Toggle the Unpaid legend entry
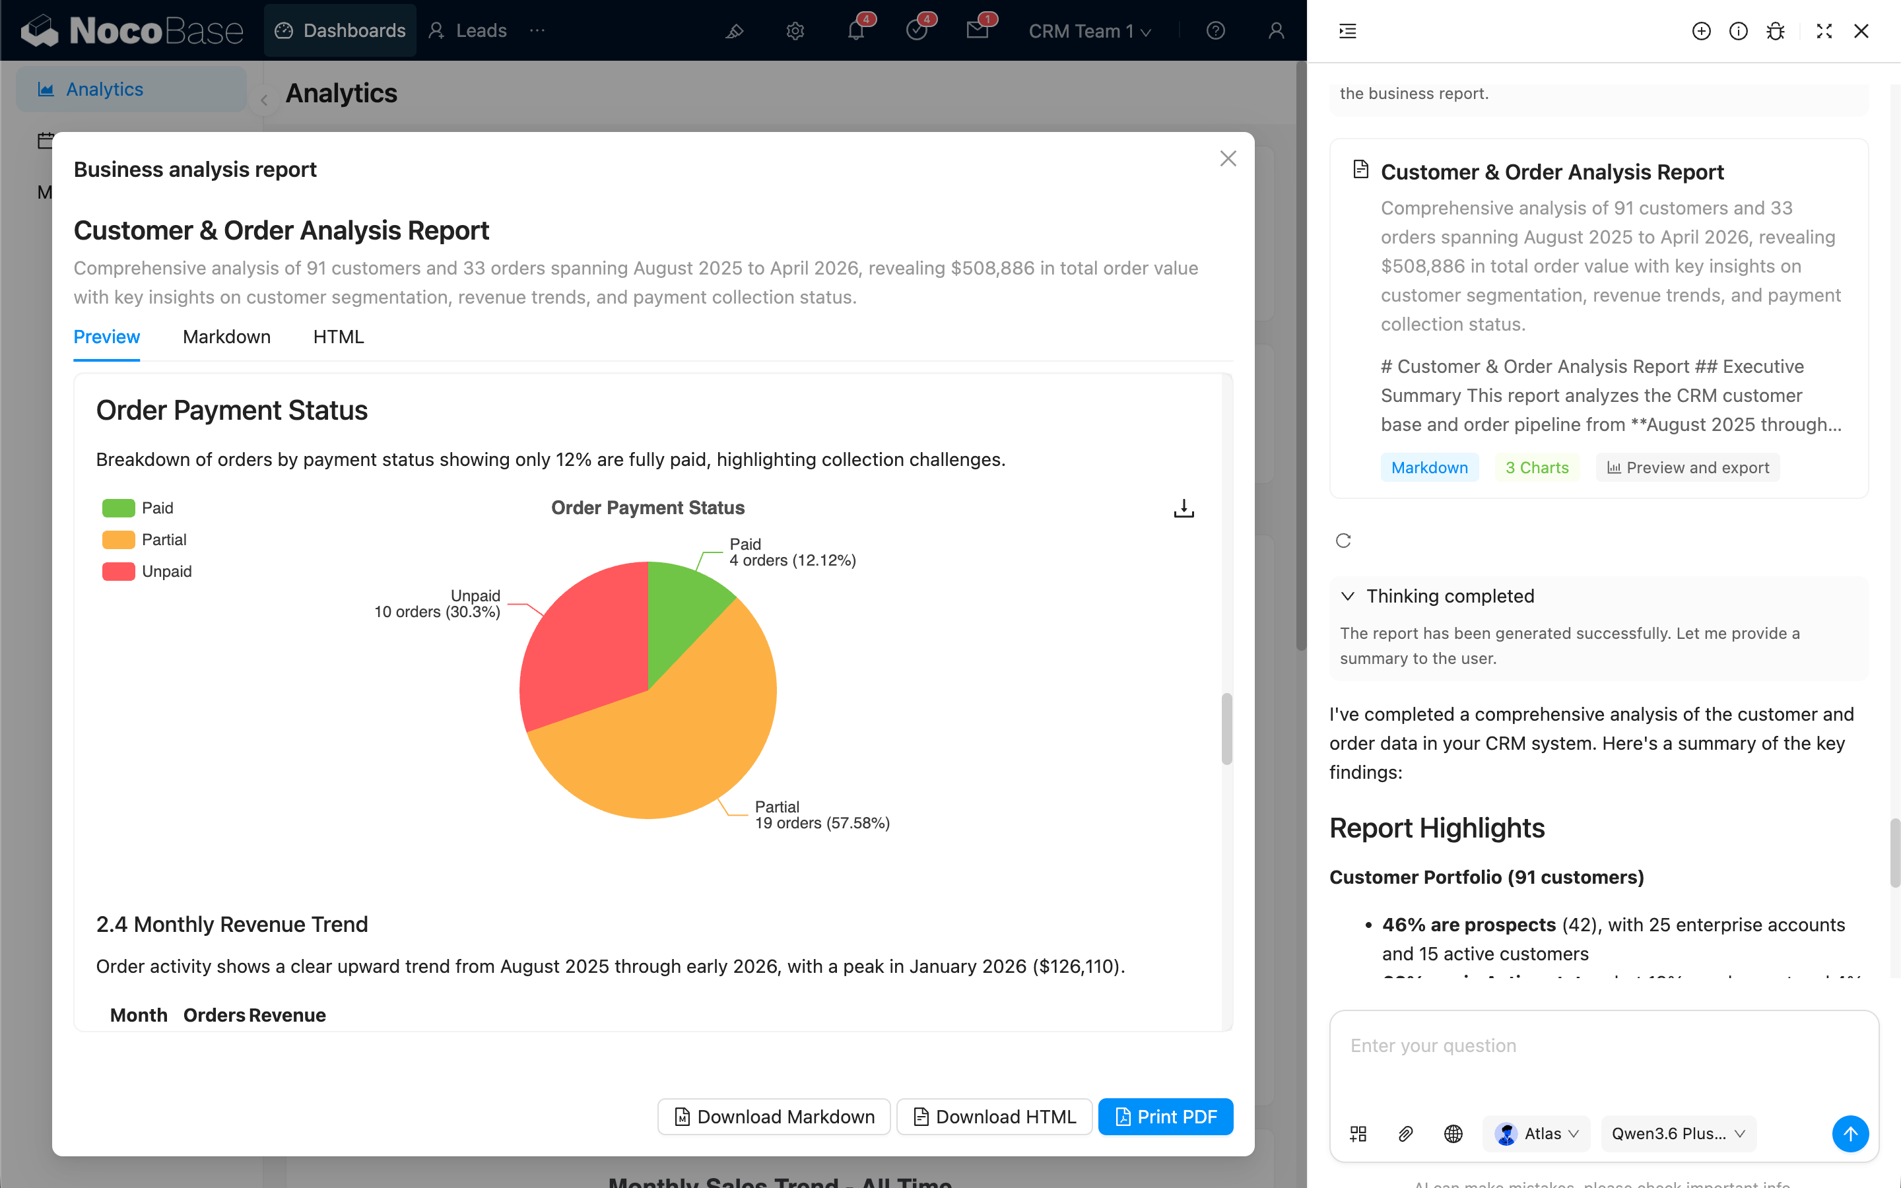1901x1188 pixels. tap(166, 571)
